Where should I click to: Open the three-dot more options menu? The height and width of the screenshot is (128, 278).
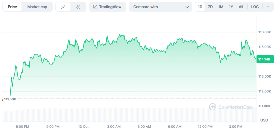[269, 7]
